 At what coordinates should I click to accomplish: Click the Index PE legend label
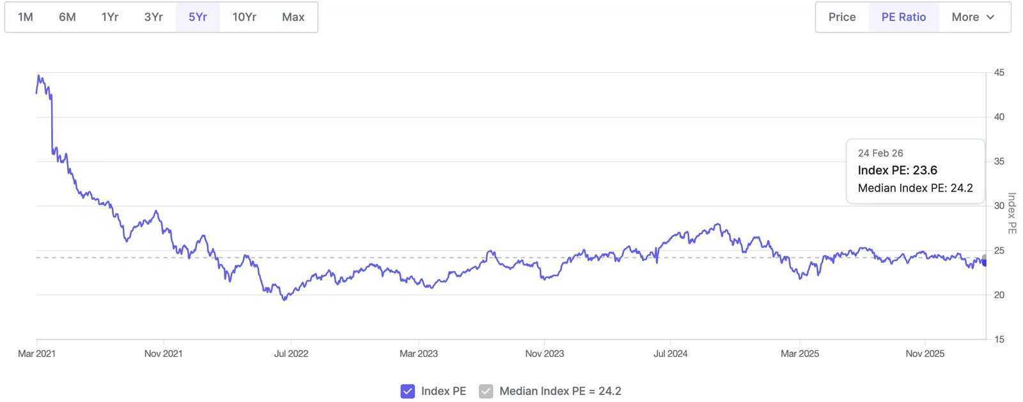click(x=443, y=391)
